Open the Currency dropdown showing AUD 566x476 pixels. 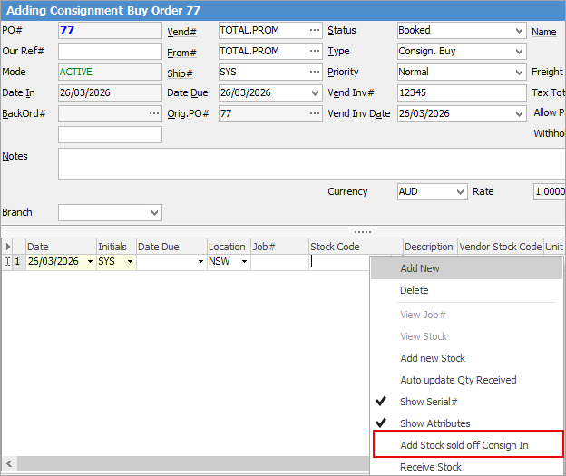[459, 192]
